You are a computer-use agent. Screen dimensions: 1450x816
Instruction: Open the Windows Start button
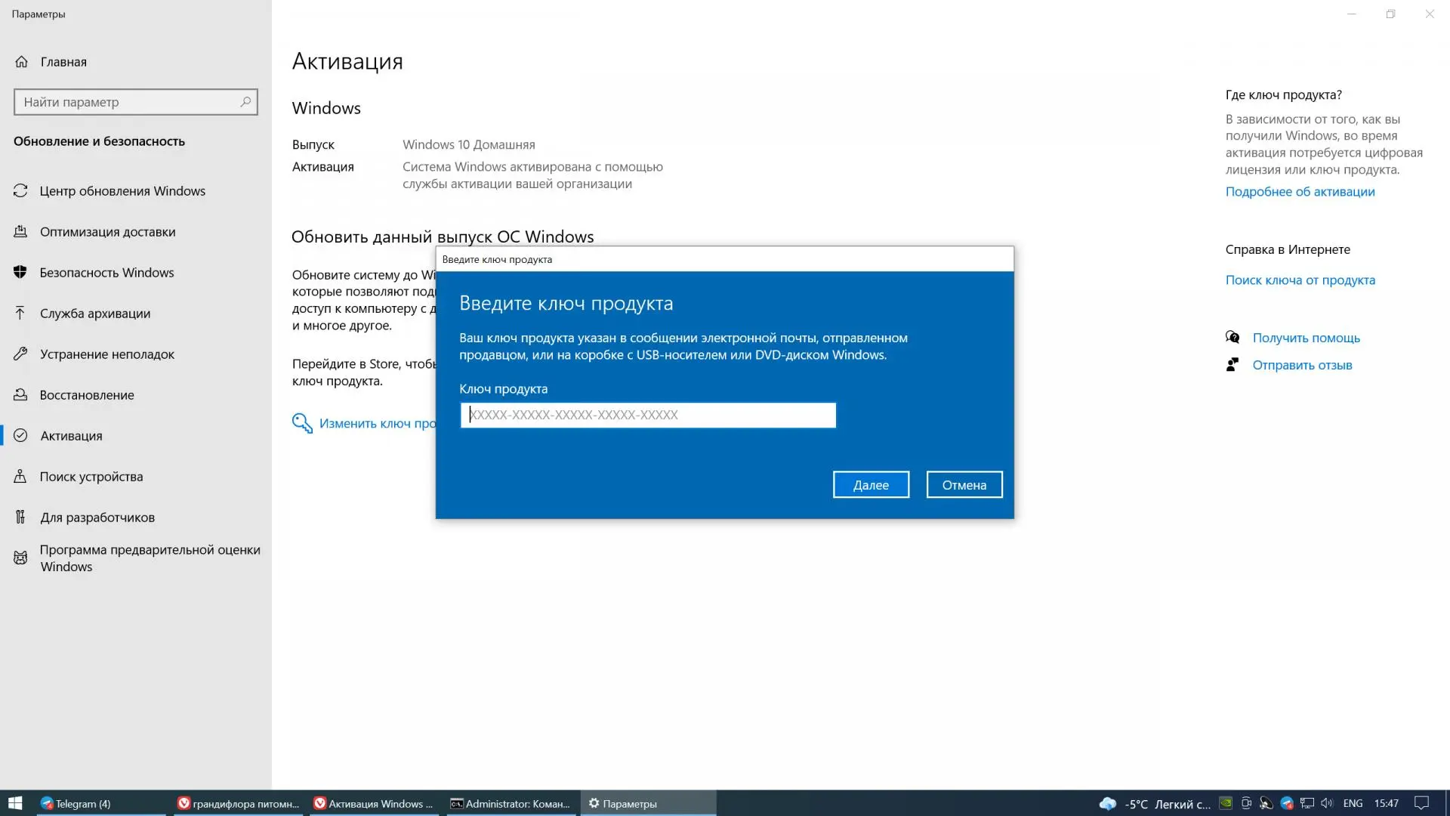tap(15, 803)
